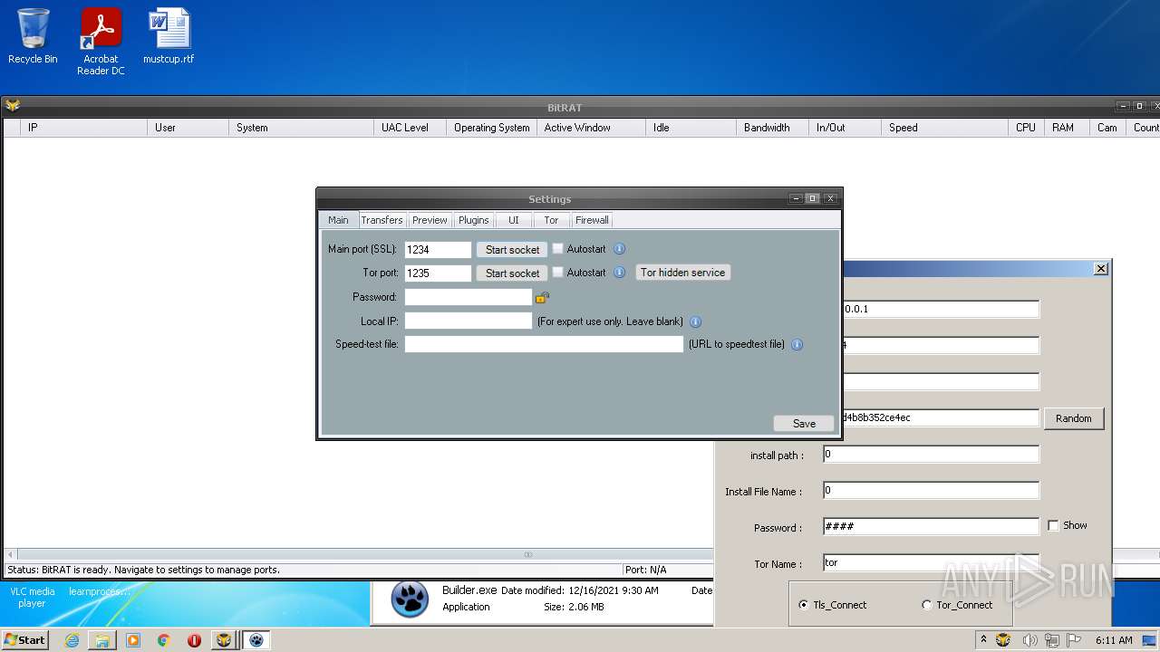The height and width of the screenshot is (652, 1160).
Task: Switch to BitRAT taskbar button
Action: 225,640
